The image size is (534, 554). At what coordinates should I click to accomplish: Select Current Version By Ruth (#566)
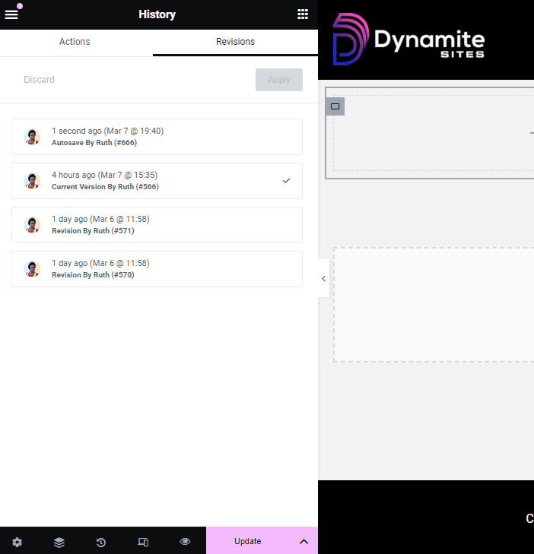click(157, 181)
